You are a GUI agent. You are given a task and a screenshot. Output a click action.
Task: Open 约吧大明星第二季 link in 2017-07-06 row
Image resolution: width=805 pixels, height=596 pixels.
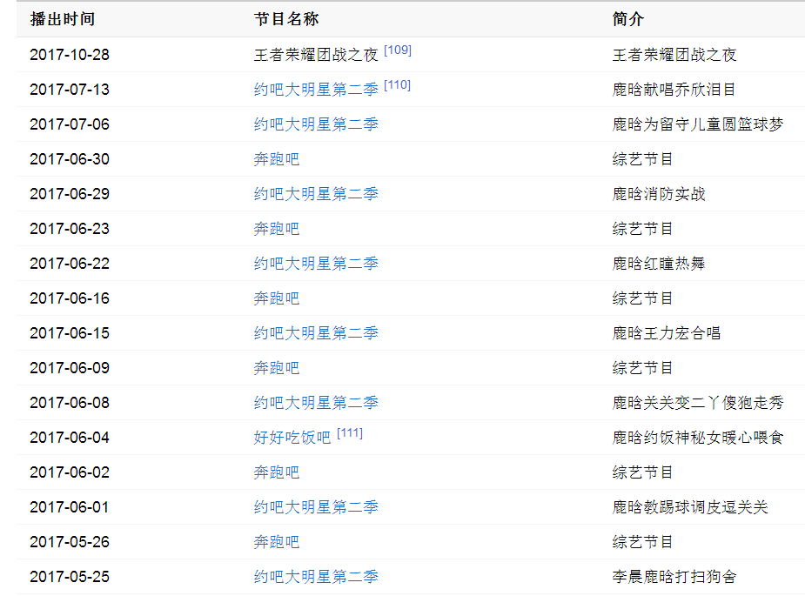[x=316, y=124]
